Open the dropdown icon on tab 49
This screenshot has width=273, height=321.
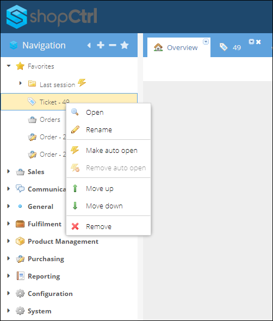pyautogui.click(x=251, y=42)
